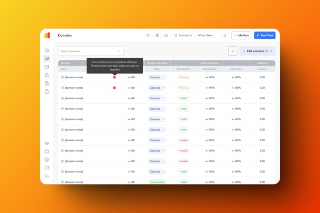Open Contact Us in the top bar
The width and height of the screenshot is (320, 213).
[x=183, y=35]
